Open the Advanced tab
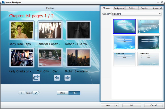The width and height of the screenshot is (165, 109). tap(157, 8)
